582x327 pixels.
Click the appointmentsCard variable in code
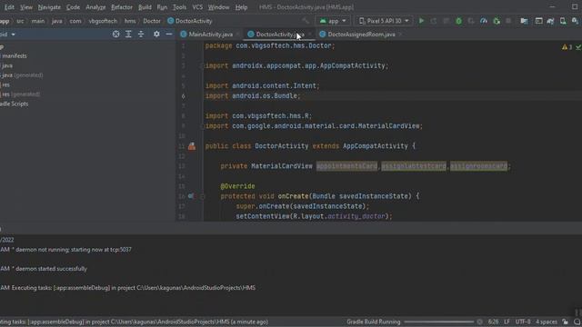point(346,166)
